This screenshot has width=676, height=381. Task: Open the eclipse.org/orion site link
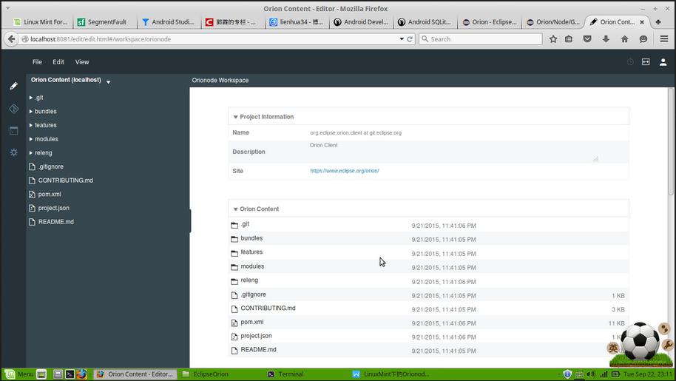pyautogui.click(x=345, y=171)
